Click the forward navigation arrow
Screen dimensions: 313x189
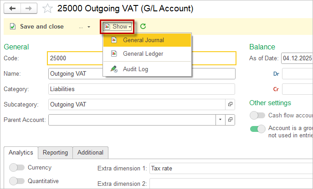click(28, 8)
